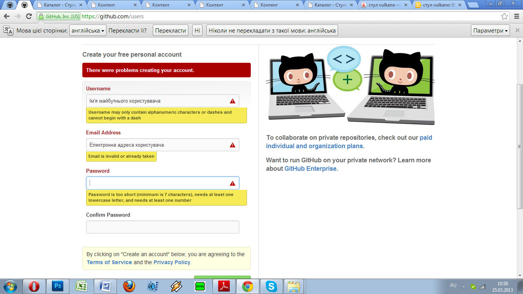Image resolution: width=523 pixels, height=294 pixels.
Task: Switch to the last "стул vulkano: 8" tab
Action: (x=439, y=5)
